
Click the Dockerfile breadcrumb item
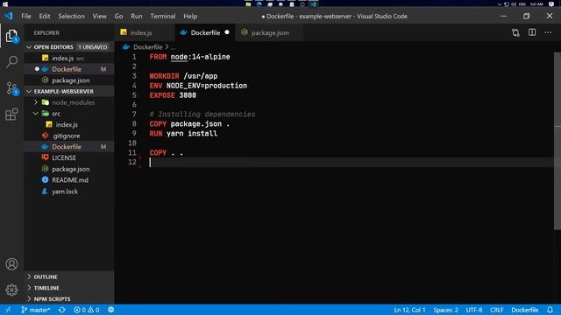pos(148,46)
